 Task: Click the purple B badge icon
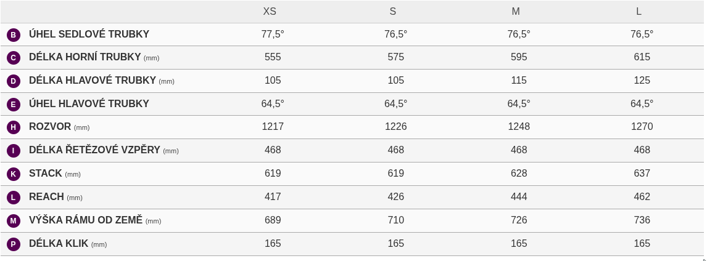pos(14,34)
